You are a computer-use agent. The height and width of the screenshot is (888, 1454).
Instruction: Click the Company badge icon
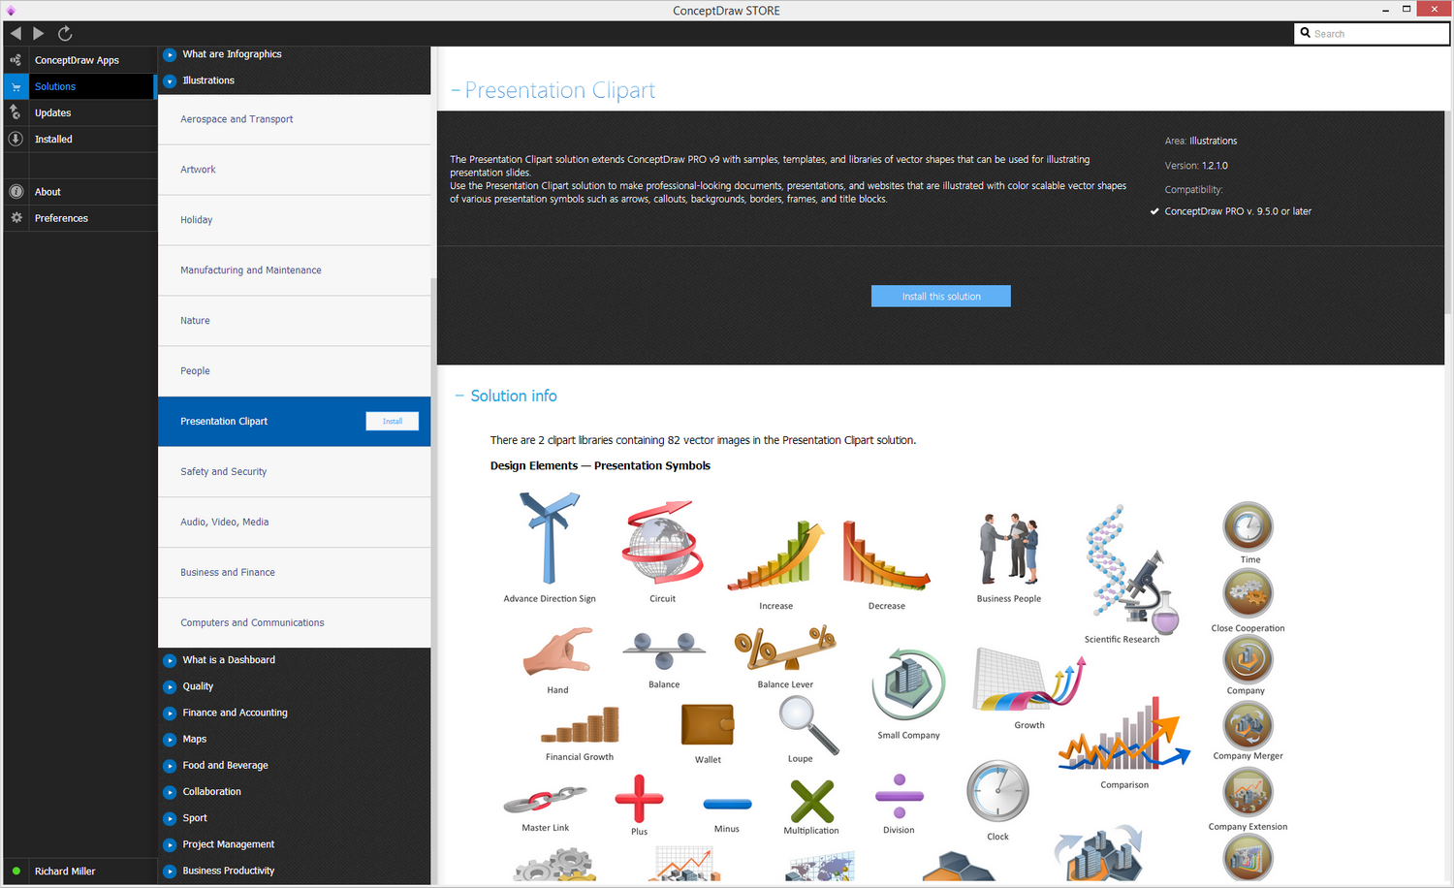pos(1249,659)
